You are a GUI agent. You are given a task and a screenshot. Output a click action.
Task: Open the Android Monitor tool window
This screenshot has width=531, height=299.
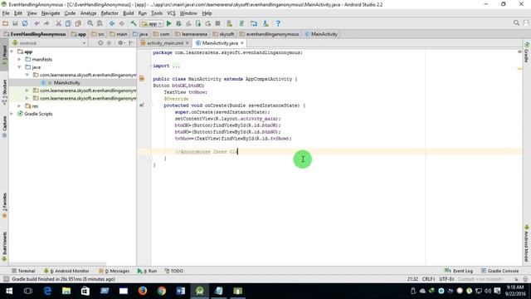tap(66, 271)
